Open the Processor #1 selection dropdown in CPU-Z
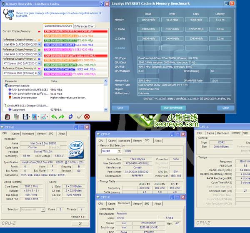250x233 pixels. point(43,209)
